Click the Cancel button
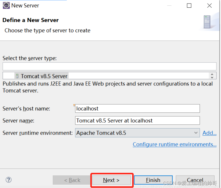221x188 pixels. click(x=195, y=180)
